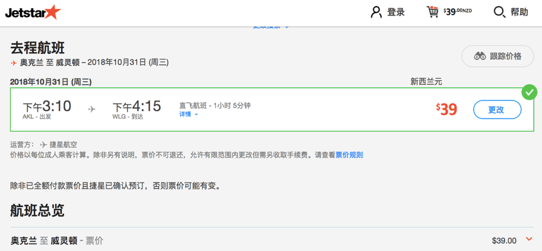Click the binoculars price tracking icon

click(480, 56)
